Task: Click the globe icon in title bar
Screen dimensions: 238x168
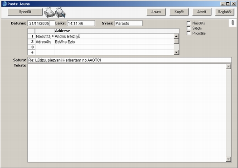Action: (x=5, y=4)
